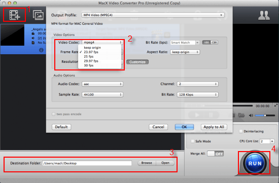Switch bit rate mode to VBR
Viewport: 279px width, 183px height.
pyautogui.click(x=206, y=43)
